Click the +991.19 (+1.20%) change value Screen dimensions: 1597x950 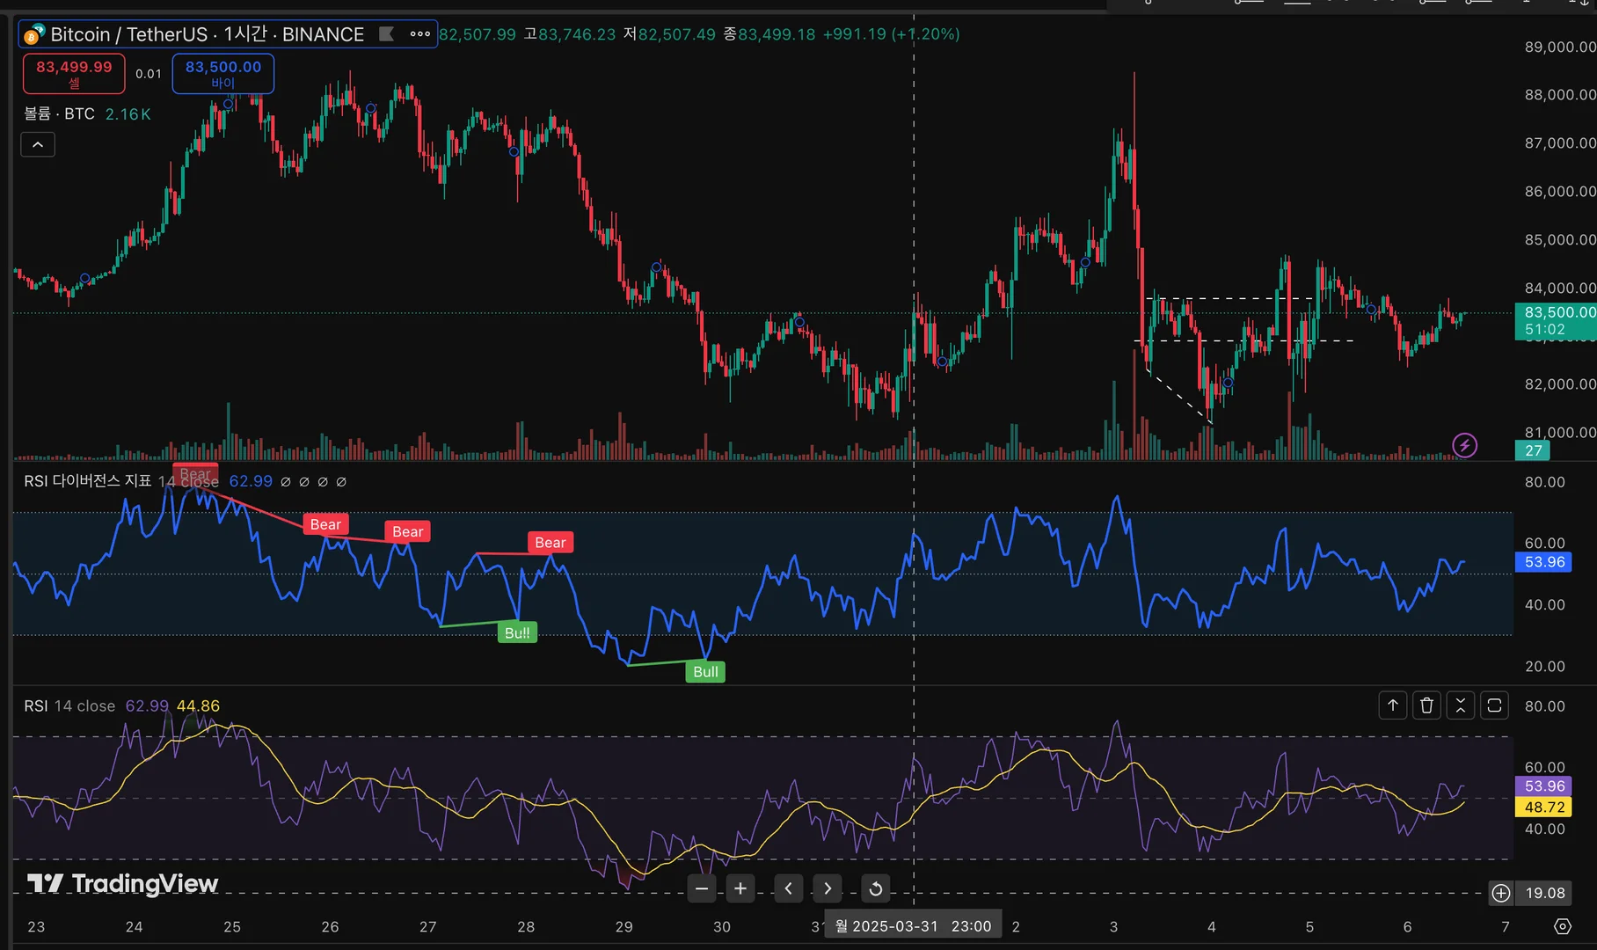pos(892,34)
